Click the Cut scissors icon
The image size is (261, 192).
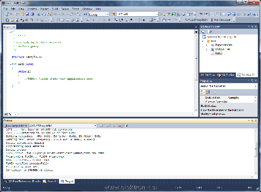[x=39, y=14]
